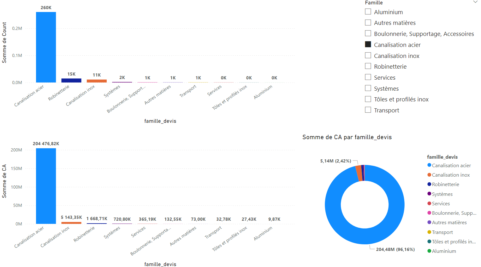Select 260K Canalisation acier count bar

(46, 47)
